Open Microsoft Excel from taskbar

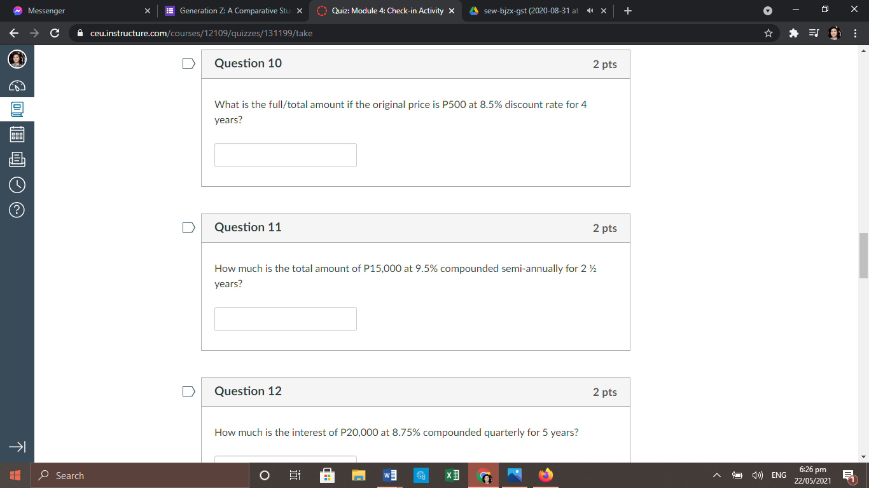(x=452, y=475)
